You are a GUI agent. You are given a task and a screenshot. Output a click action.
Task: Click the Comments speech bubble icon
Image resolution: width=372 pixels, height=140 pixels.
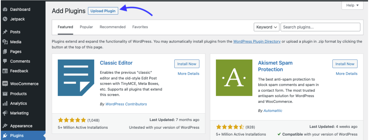coord(5,61)
